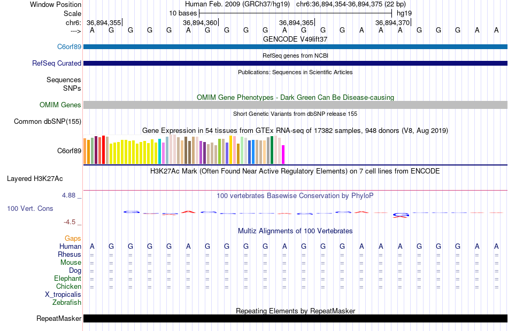Click the 'RefSeq genes from NCBI' title

[295, 56]
